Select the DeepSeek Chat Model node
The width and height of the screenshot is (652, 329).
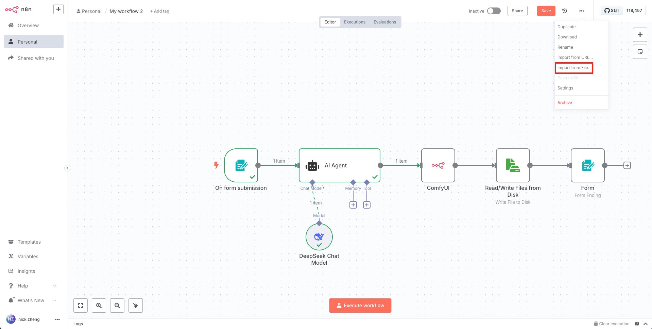pos(319,237)
